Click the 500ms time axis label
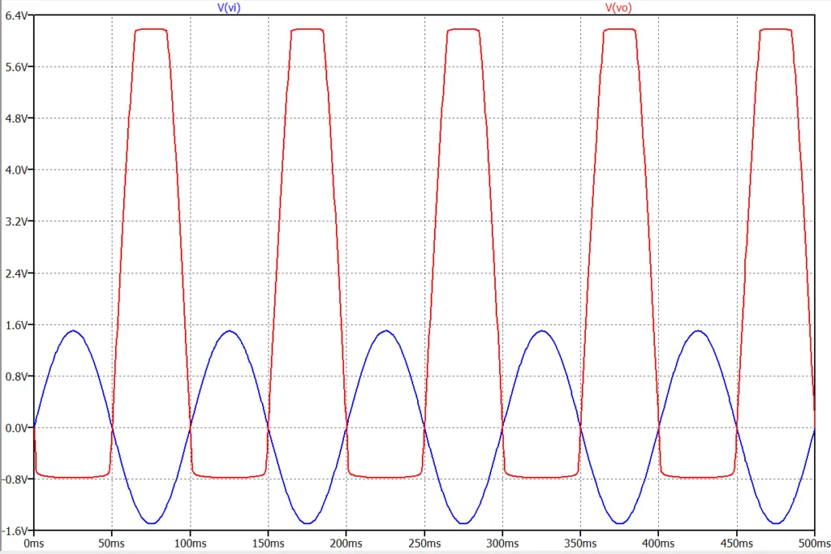 coord(812,543)
